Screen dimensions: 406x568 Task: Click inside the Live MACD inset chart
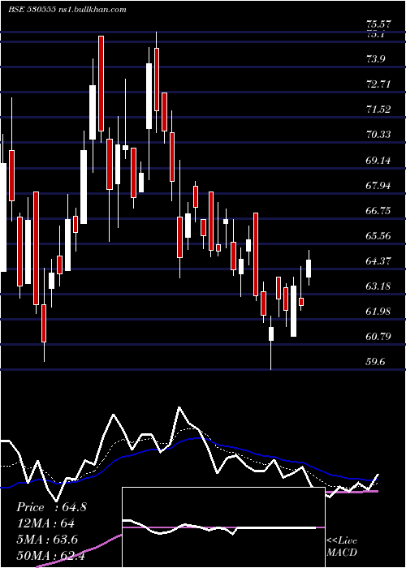pyautogui.click(x=223, y=527)
